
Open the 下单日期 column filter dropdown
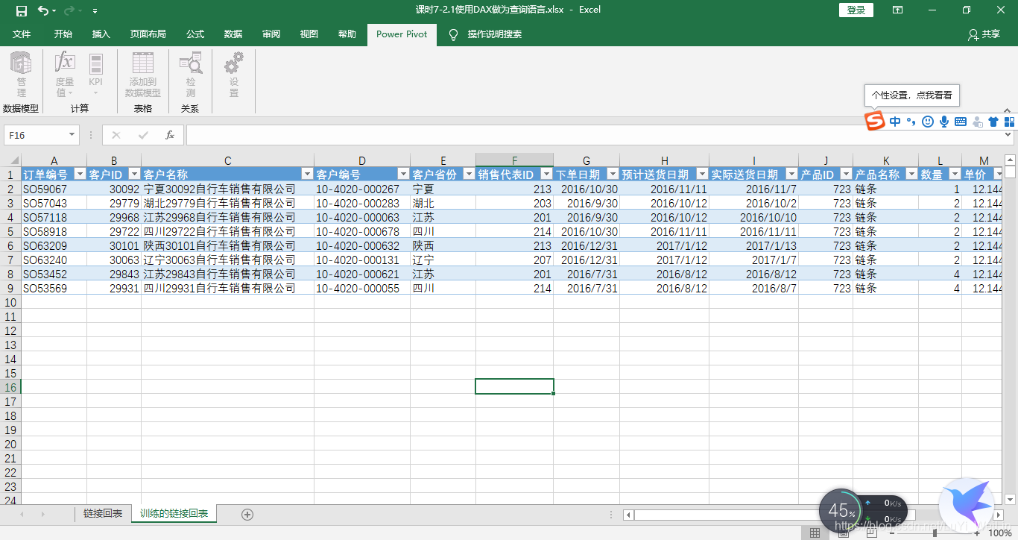click(x=613, y=175)
